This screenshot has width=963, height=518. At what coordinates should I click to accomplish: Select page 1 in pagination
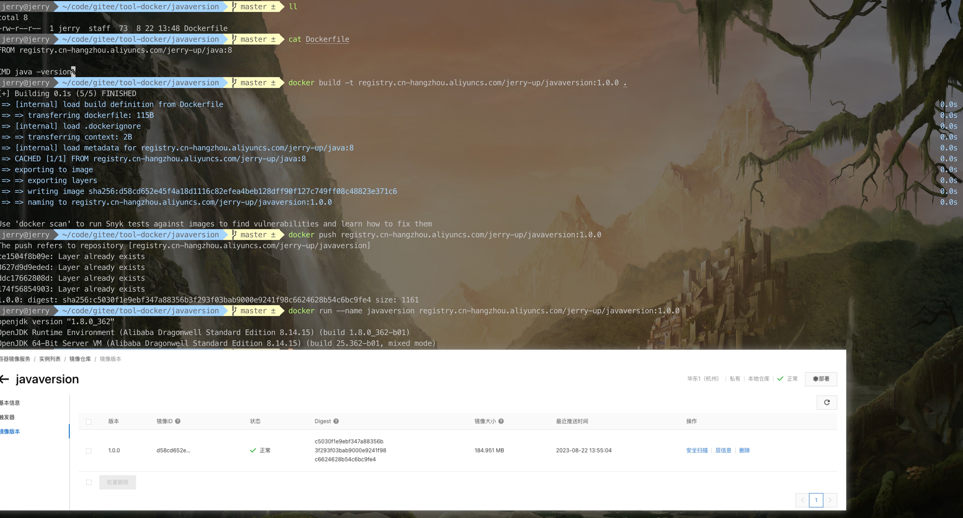click(x=816, y=500)
